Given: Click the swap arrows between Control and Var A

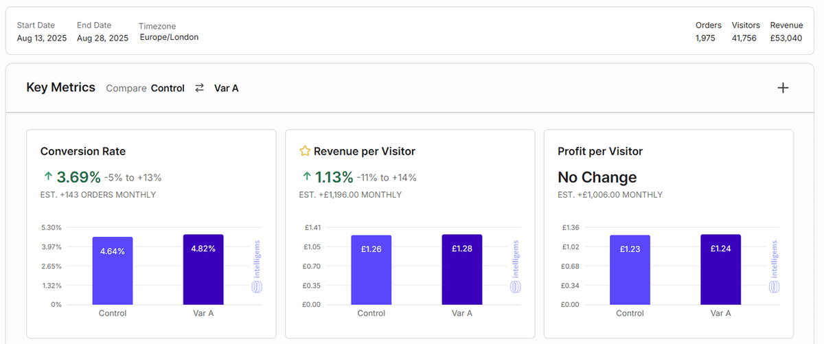Looking at the screenshot, I should point(200,88).
